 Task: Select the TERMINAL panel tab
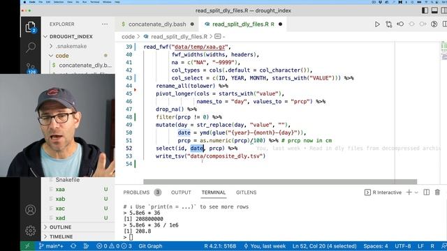click(214, 192)
